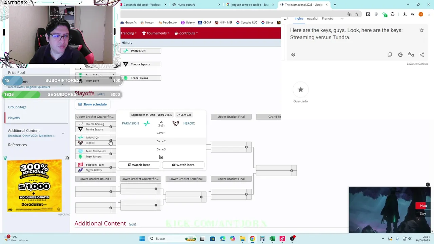
Task: Click the Show schedule button
Action: (x=93, y=104)
